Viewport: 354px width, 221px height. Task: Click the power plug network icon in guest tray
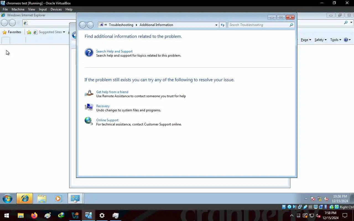pos(319,199)
